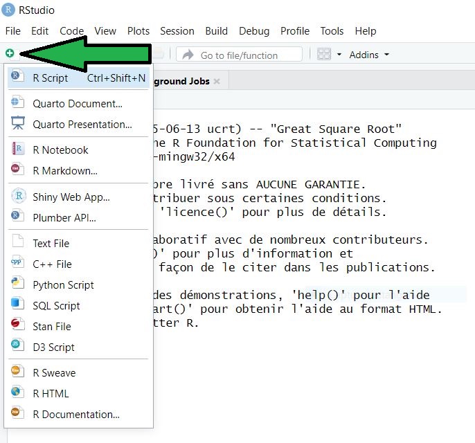Create a new Python Script
This screenshot has width=475, height=443.
(x=78, y=285)
